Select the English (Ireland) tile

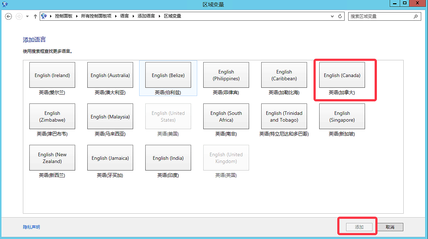[x=52, y=75]
